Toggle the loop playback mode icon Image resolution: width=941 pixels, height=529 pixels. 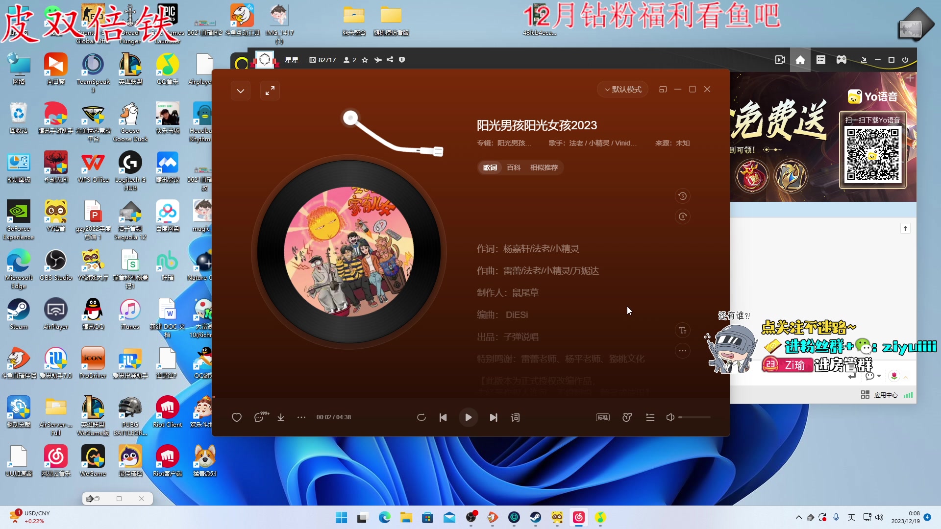point(421,417)
